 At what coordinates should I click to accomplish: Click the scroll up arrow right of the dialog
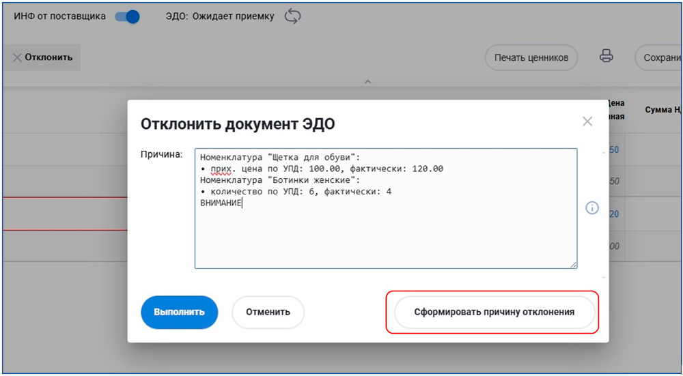pos(604,152)
